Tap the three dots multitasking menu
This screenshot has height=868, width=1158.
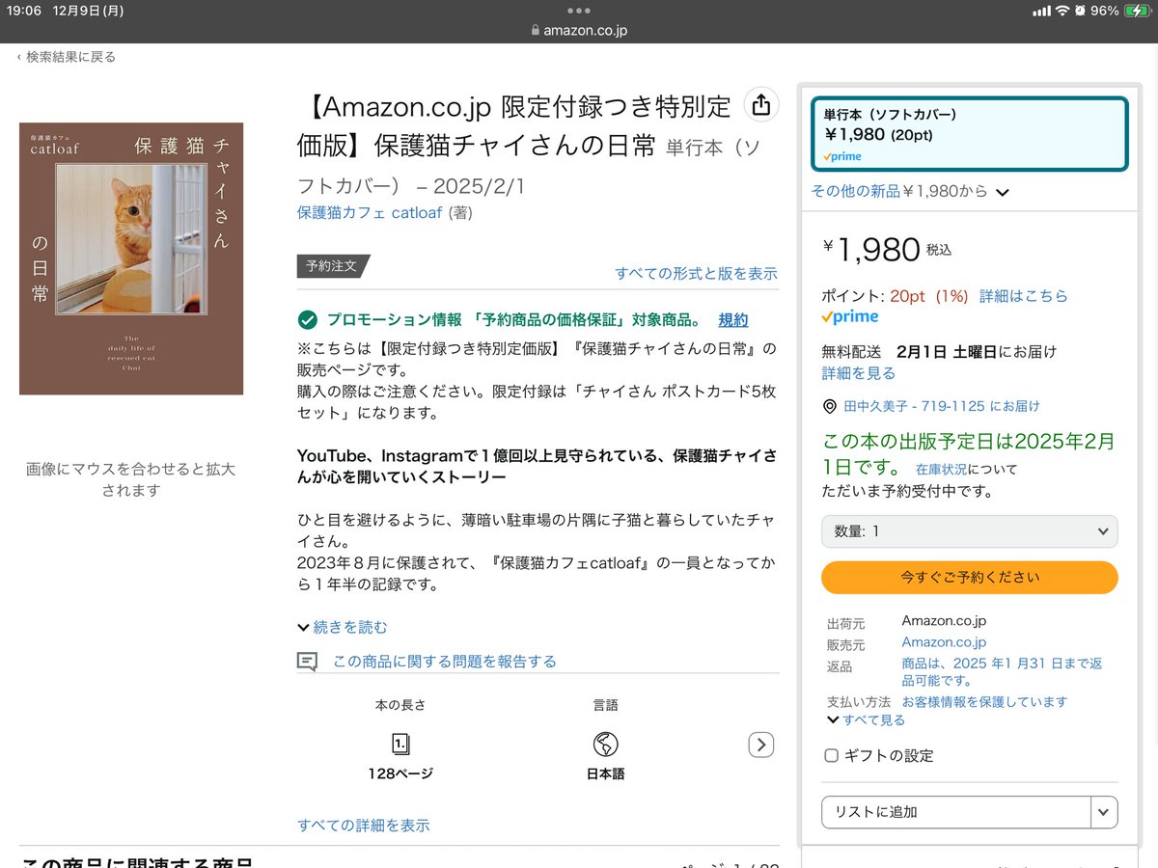(x=579, y=11)
